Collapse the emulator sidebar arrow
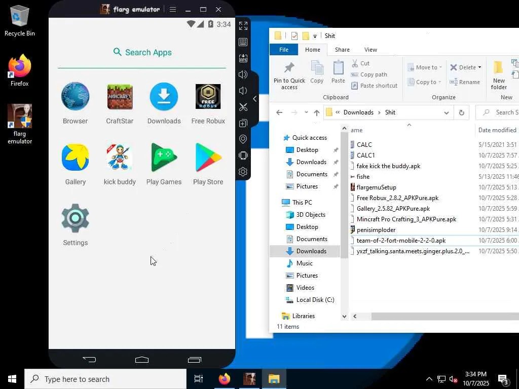Viewport: 519px width, 389px height. (x=254, y=99)
